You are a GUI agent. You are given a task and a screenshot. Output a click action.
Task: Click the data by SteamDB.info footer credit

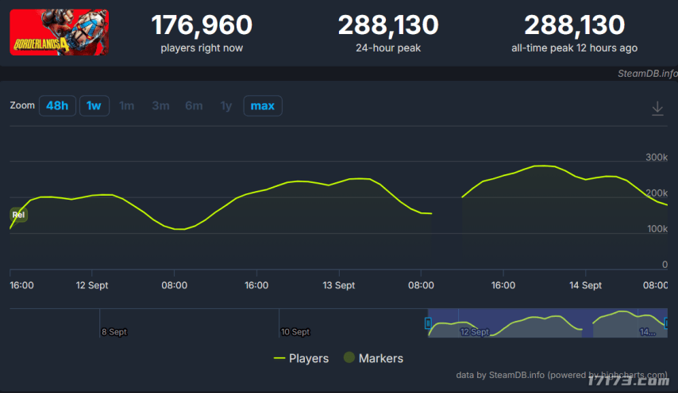click(561, 375)
